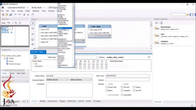Image resolution: width=196 pixels, height=110 pixels.
Task: Open the Arrange menu
Action: 20,11
